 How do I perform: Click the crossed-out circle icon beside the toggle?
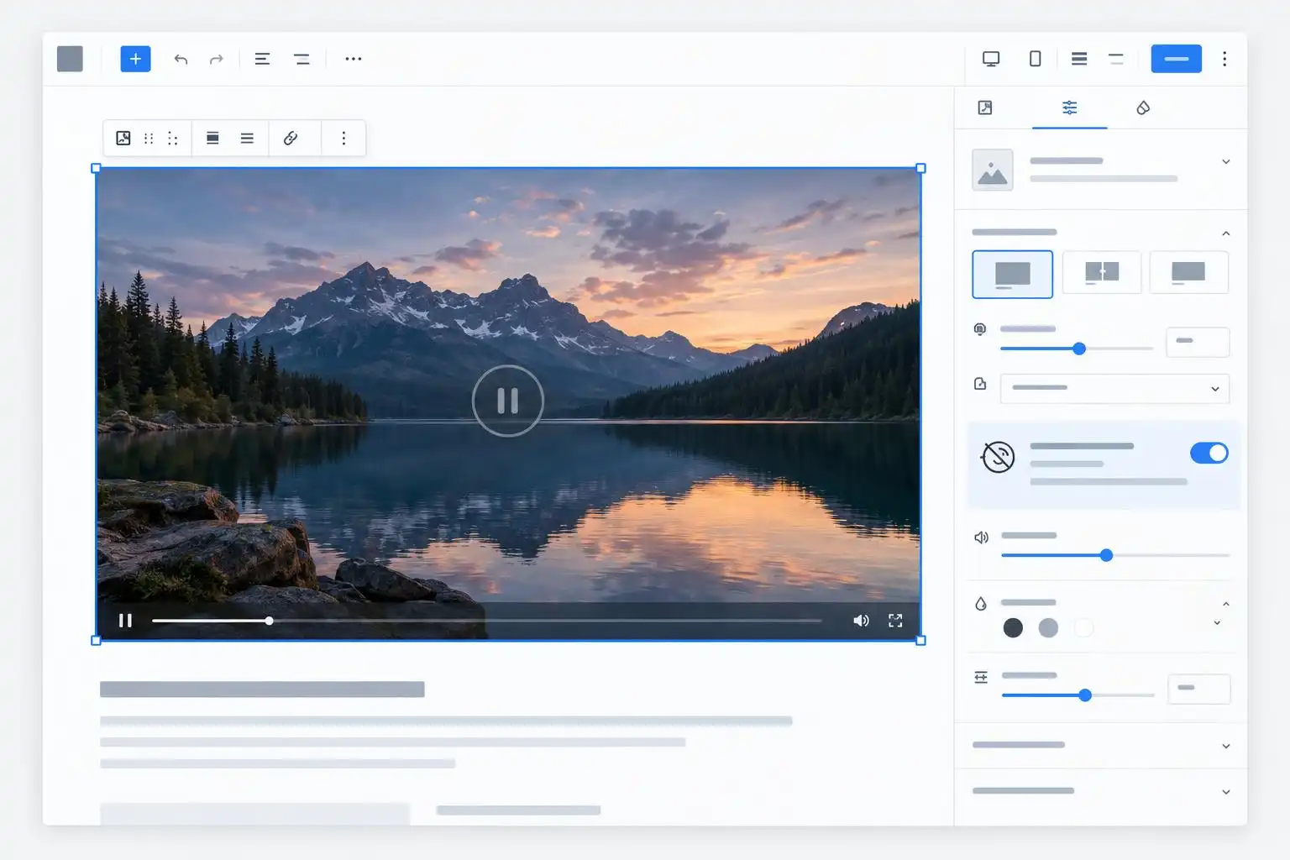point(998,457)
